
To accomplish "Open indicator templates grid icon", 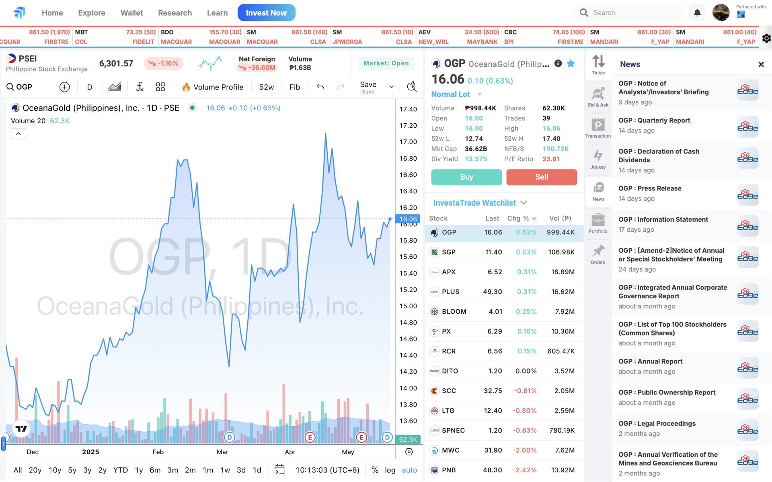I will click(x=160, y=87).
